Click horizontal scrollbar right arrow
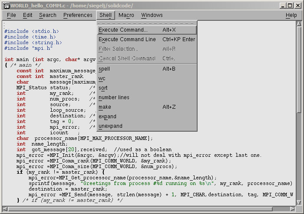 pos(292,209)
